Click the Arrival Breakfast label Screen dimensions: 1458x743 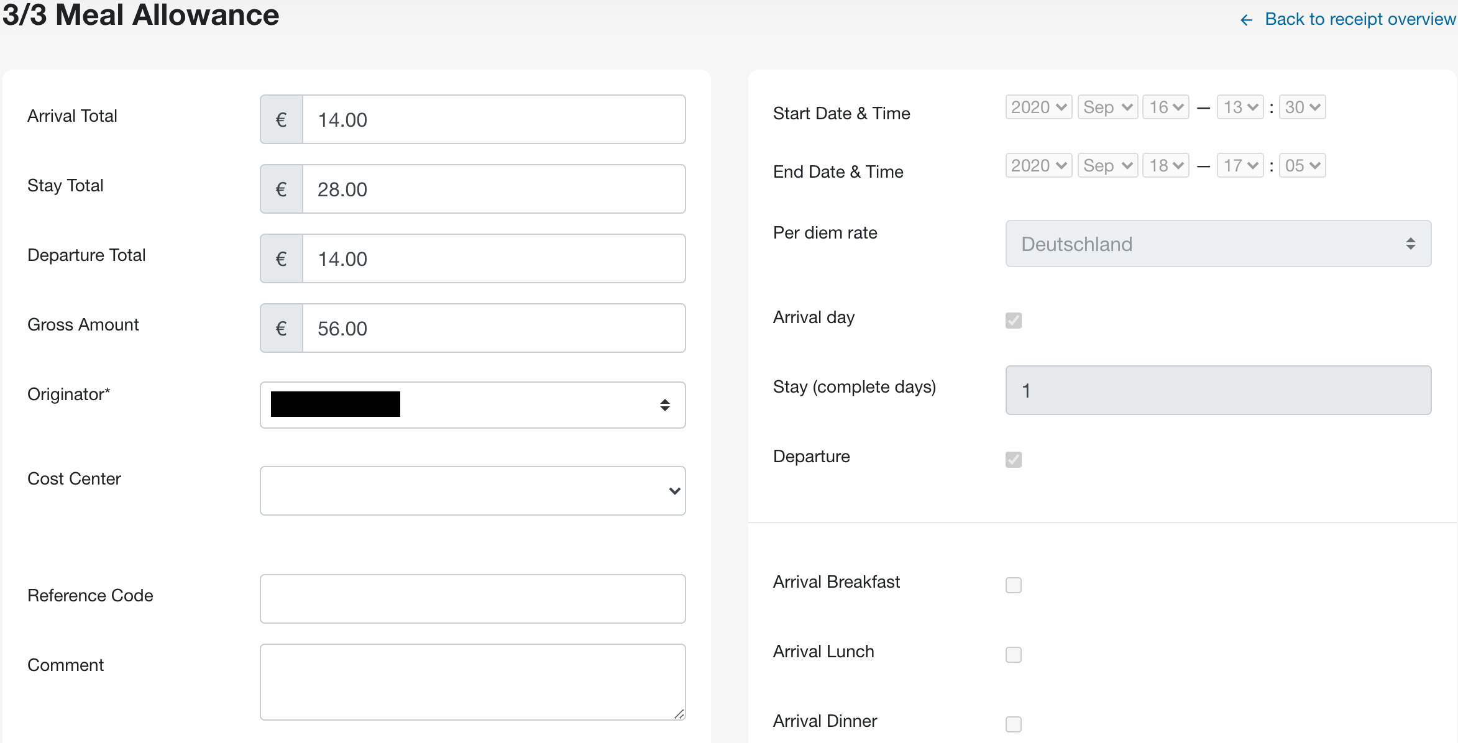[x=837, y=582]
